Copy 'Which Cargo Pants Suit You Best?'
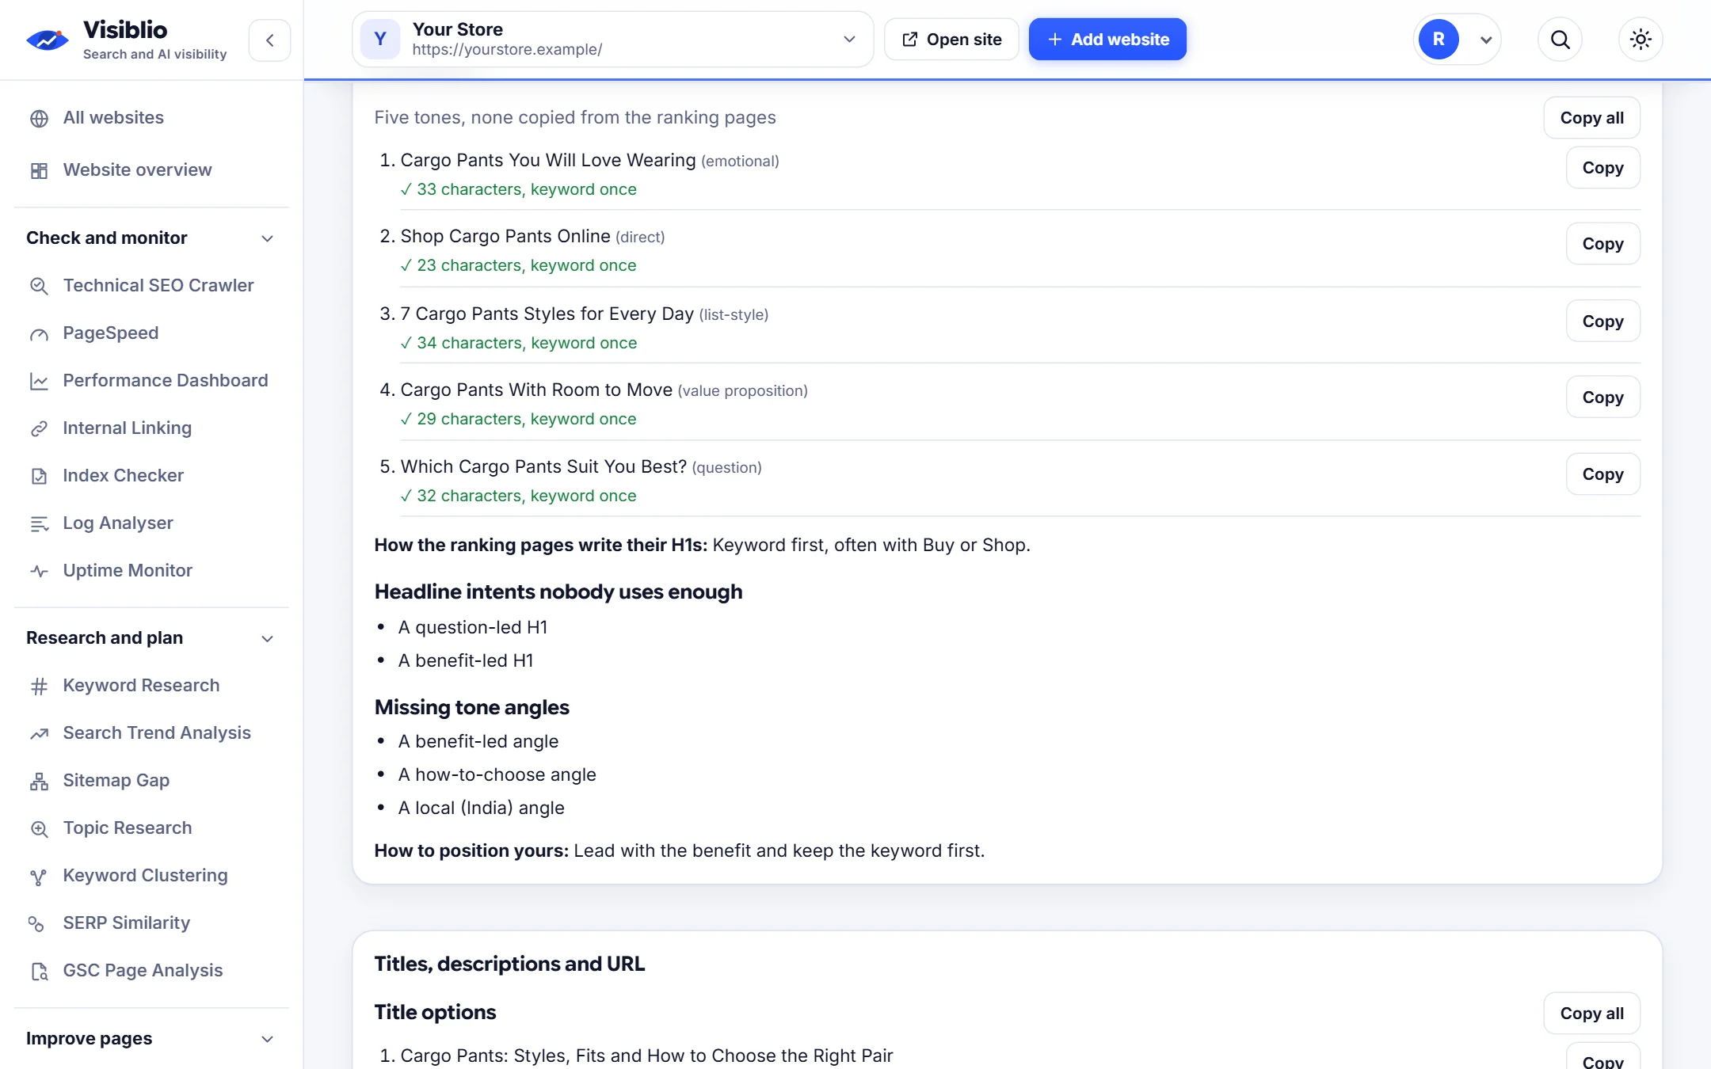 pyautogui.click(x=1602, y=474)
